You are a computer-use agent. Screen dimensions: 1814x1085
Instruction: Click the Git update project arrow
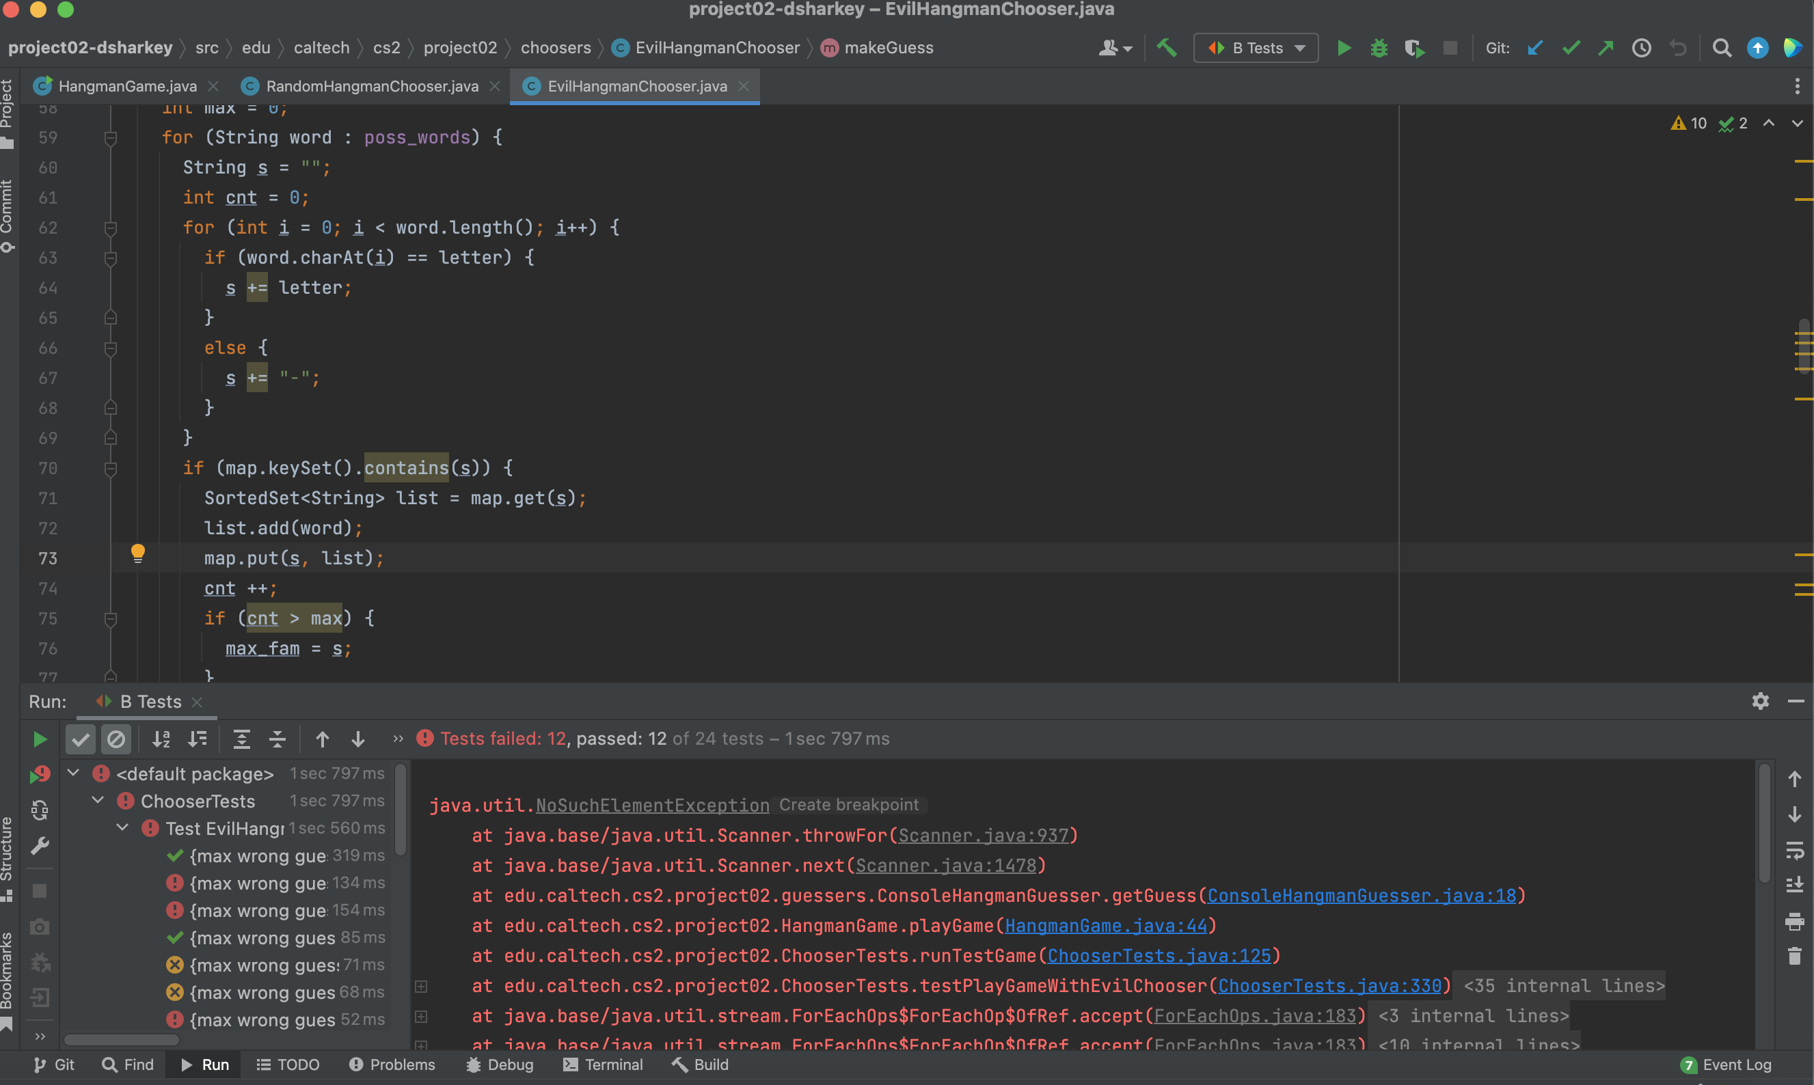pos(1534,49)
